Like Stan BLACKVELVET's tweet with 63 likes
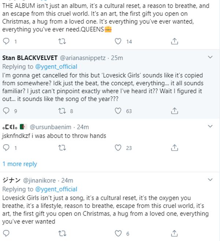 coord(118,111)
